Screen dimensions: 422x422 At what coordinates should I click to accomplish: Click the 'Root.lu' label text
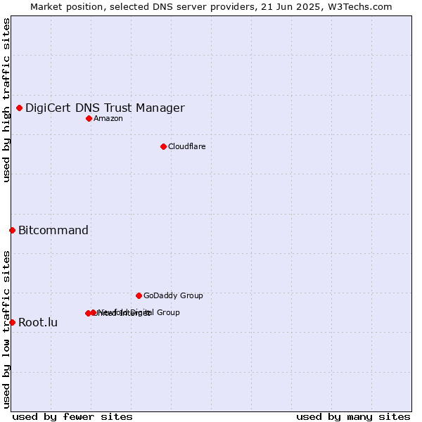click(x=38, y=323)
